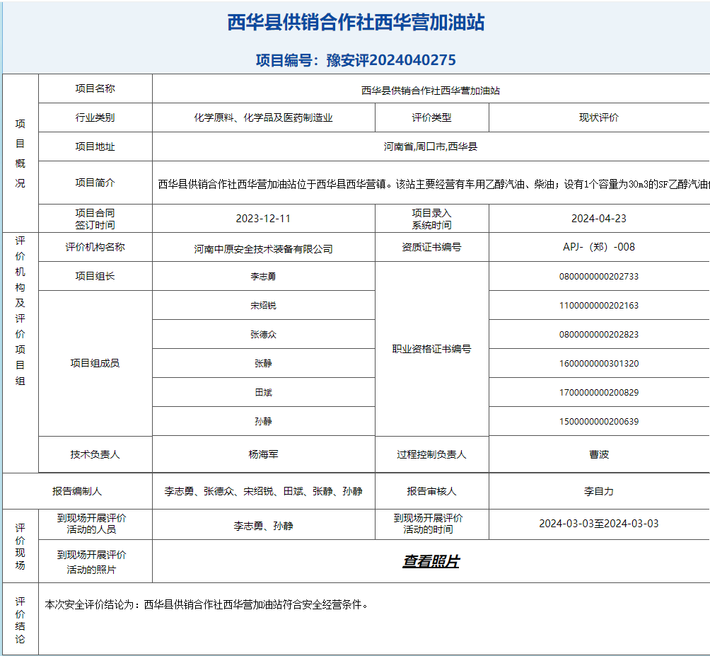Click the 到现场开展评价活动的人员 label

[x=92, y=524]
